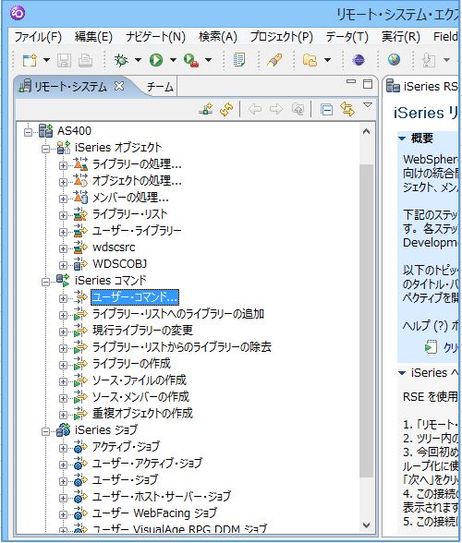The width and height of the screenshot is (462, 543).
Task: Expand the アクティブ・ジョブ node
Action: (x=63, y=448)
